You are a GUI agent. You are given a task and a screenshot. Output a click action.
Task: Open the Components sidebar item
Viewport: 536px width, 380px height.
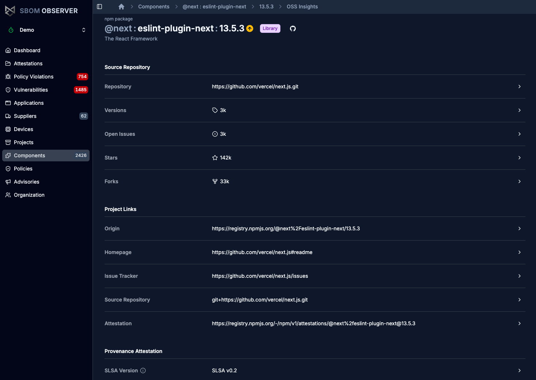pyautogui.click(x=46, y=156)
